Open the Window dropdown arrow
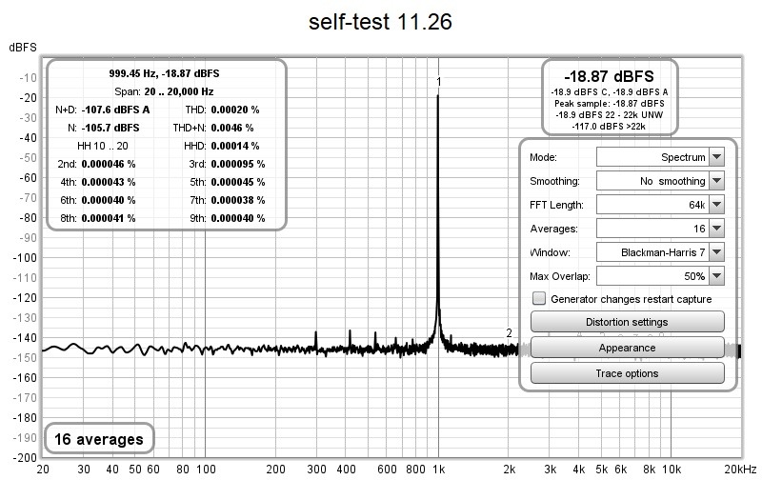The image size is (762, 480). [x=717, y=252]
